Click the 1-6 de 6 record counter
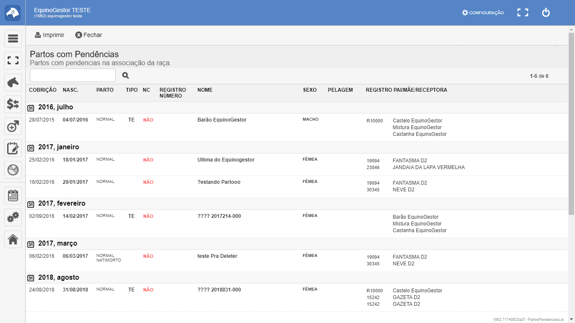Screen dimensions: 575x323 coord(539,76)
